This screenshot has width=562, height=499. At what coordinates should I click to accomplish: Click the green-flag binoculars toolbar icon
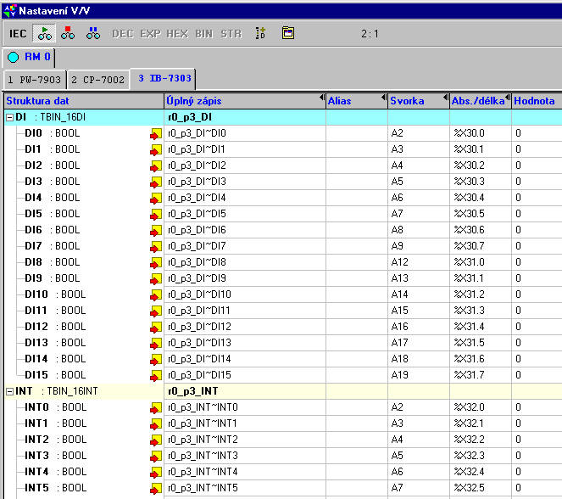[x=44, y=33]
